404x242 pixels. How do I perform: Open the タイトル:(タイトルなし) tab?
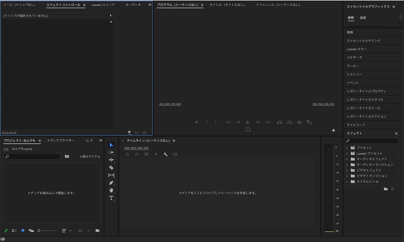[x=227, y=5]
